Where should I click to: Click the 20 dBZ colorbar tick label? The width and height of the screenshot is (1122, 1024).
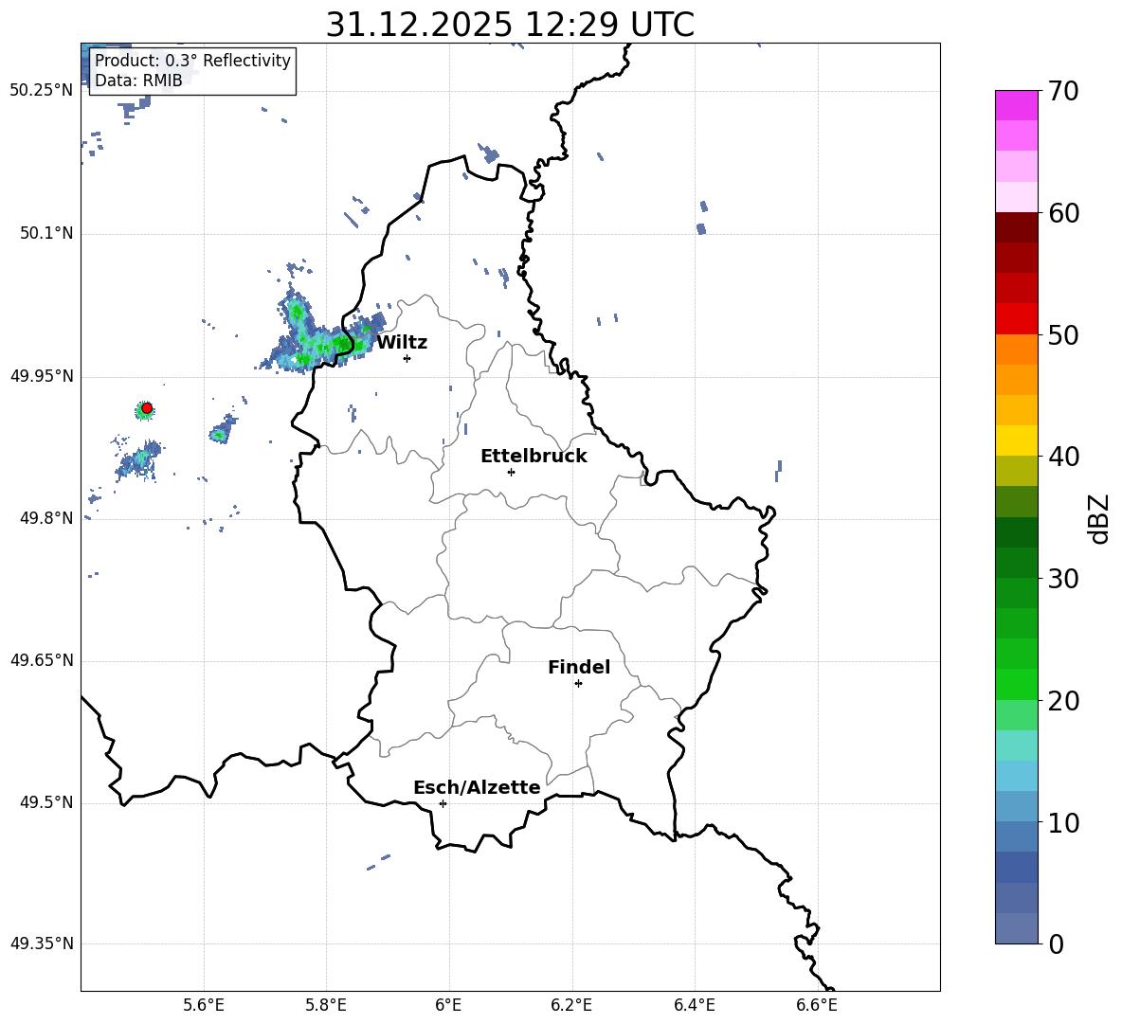1064,700
